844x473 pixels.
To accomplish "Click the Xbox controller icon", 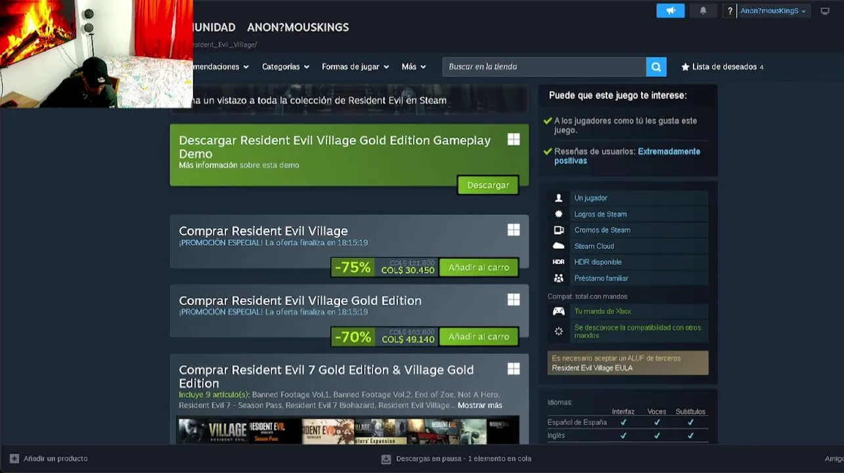I will pos(558,311).
